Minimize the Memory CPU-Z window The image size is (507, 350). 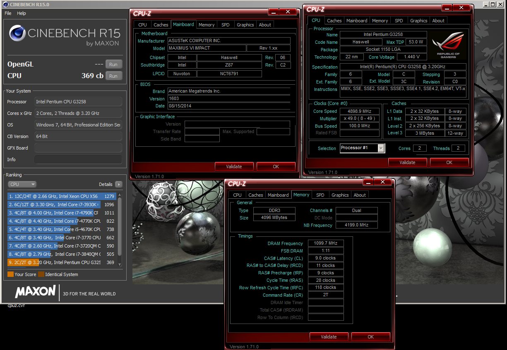pos(368,182)
